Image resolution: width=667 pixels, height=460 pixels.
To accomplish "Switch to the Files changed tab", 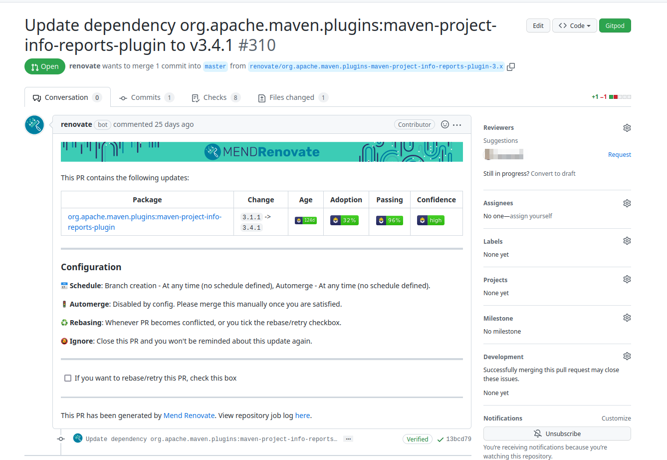I will (292, 97).
